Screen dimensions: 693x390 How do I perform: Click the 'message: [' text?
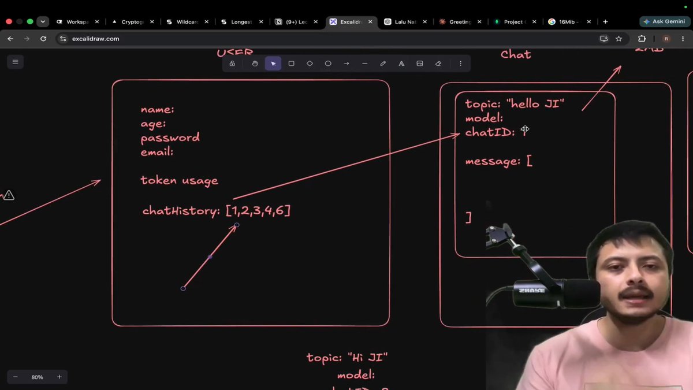(499, 161)
